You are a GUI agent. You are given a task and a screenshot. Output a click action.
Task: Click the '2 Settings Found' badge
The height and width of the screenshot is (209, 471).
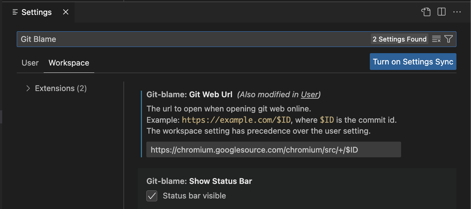tap(400, 39)
